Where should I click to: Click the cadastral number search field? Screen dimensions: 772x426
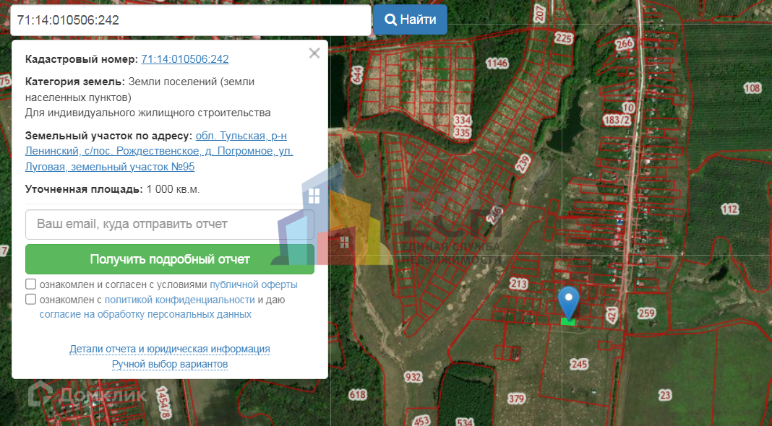pos(191,20)
